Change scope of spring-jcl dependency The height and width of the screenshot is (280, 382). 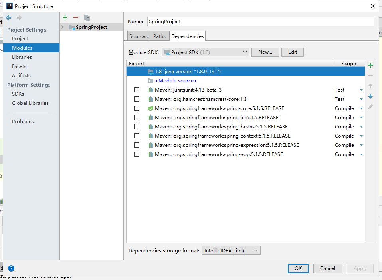click(361, 118)
